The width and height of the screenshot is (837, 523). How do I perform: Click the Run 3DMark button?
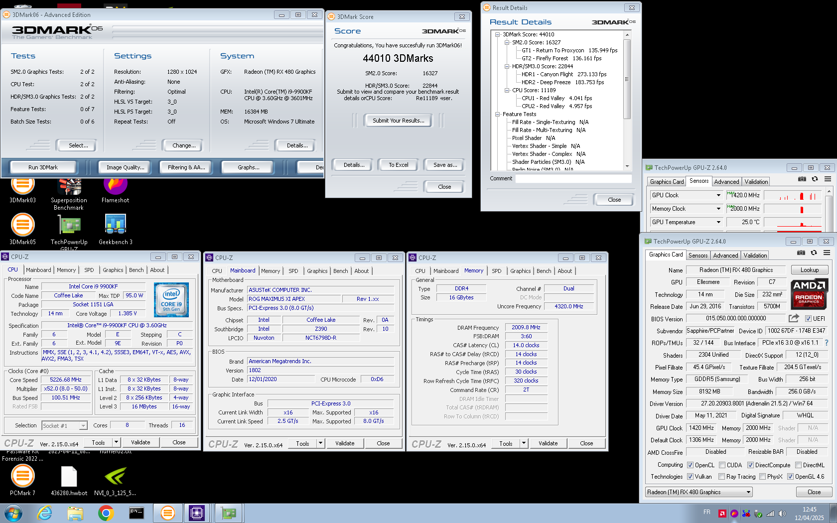[x=43, y=167]
